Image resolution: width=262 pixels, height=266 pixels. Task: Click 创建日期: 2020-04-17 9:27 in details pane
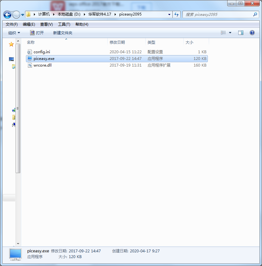coord(136,251)
